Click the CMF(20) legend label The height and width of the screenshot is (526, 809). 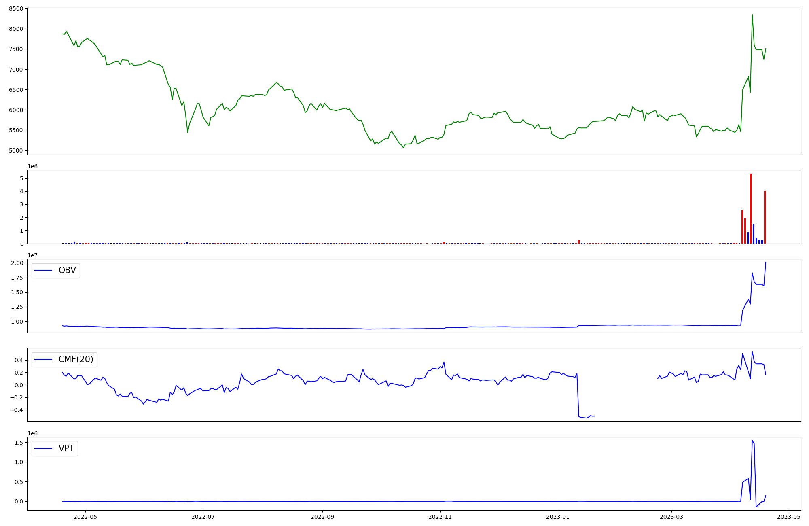[x=76, y=359]
